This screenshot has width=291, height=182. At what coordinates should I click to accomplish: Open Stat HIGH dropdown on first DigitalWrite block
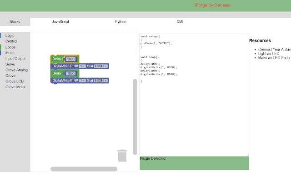pyautogui.click(x=100, y=66)
